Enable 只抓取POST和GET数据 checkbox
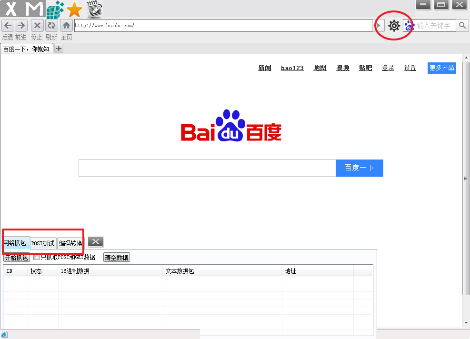Image resolution: width=470 pixels, height=339 pixels. pos(37,257)
